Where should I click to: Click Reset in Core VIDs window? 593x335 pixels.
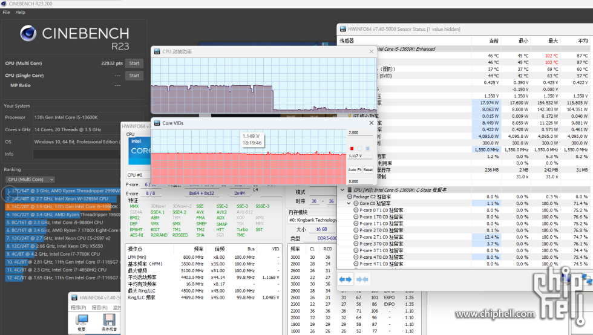click(x=368, y=170)
